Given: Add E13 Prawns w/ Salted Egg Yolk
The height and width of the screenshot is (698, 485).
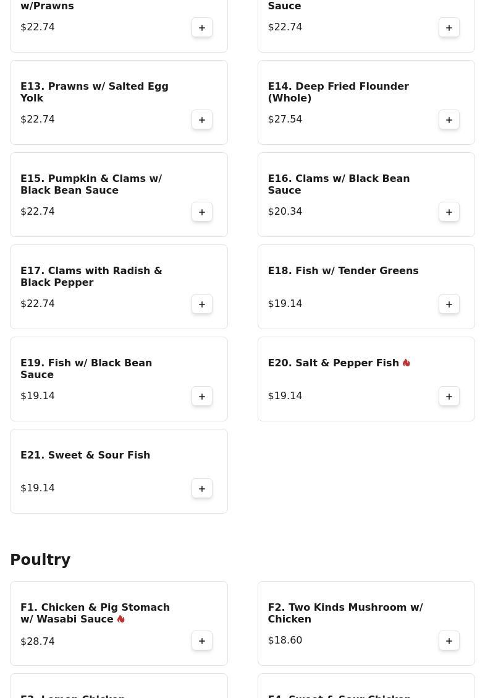Looking at the screenshot, I should 202,120.
